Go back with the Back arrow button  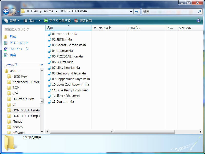pos(6,12)
